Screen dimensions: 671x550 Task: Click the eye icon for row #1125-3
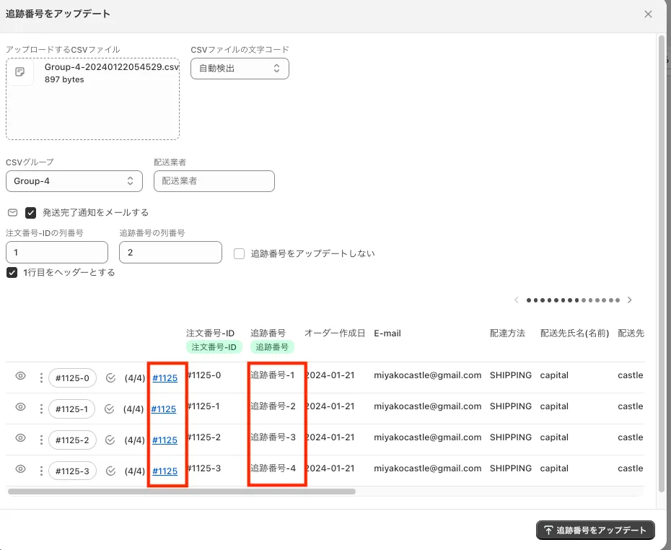(21, 469)
